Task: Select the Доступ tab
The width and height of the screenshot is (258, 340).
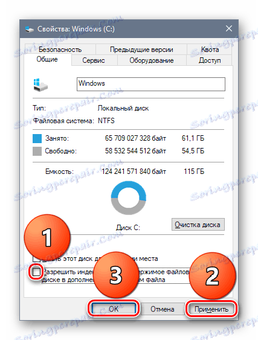Action: 210,60
